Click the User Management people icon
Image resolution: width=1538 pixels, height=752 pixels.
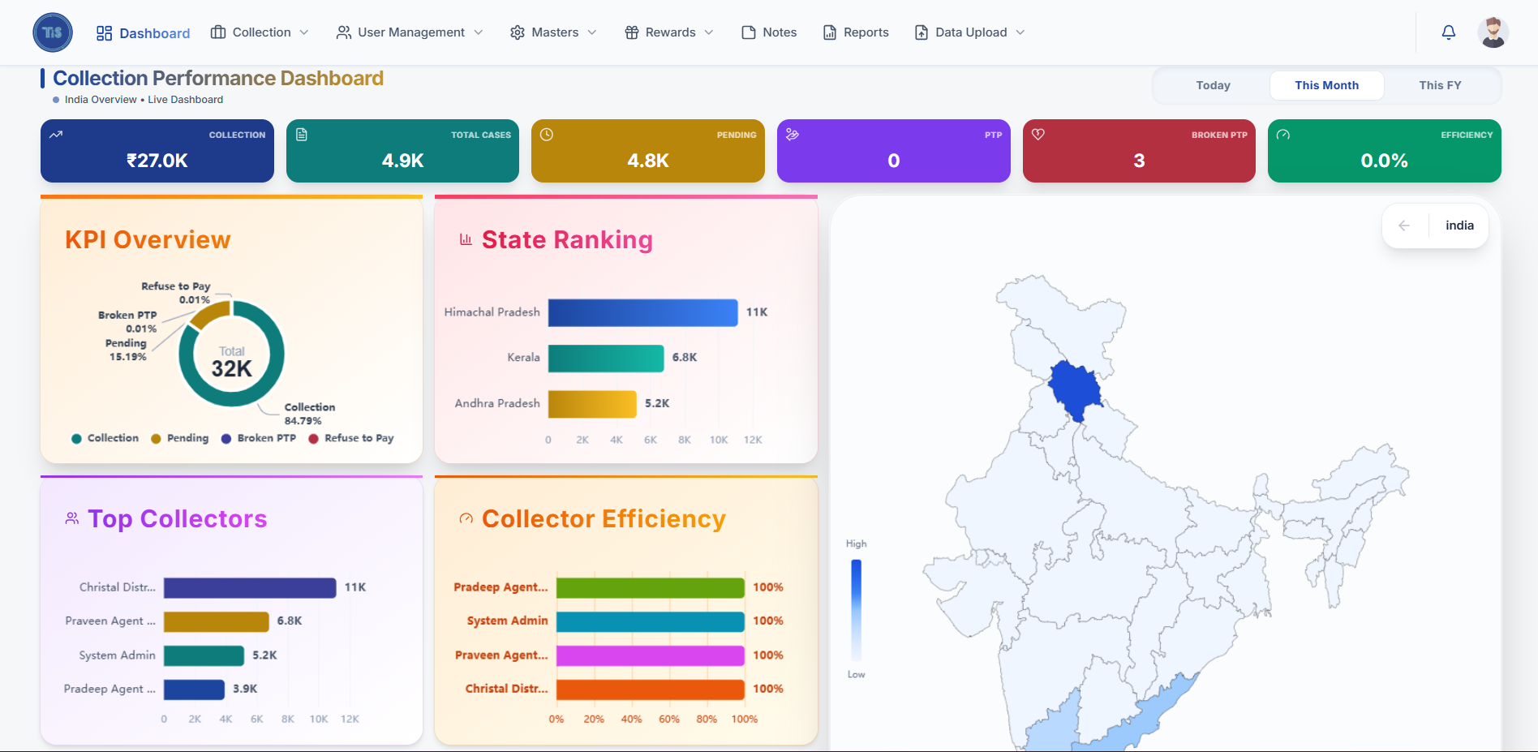point(344,32)
